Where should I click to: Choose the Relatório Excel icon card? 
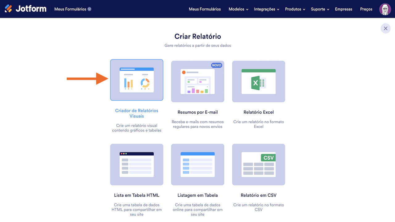tap(259, 81)
